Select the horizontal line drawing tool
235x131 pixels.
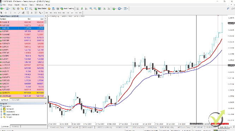click(15, 13)
